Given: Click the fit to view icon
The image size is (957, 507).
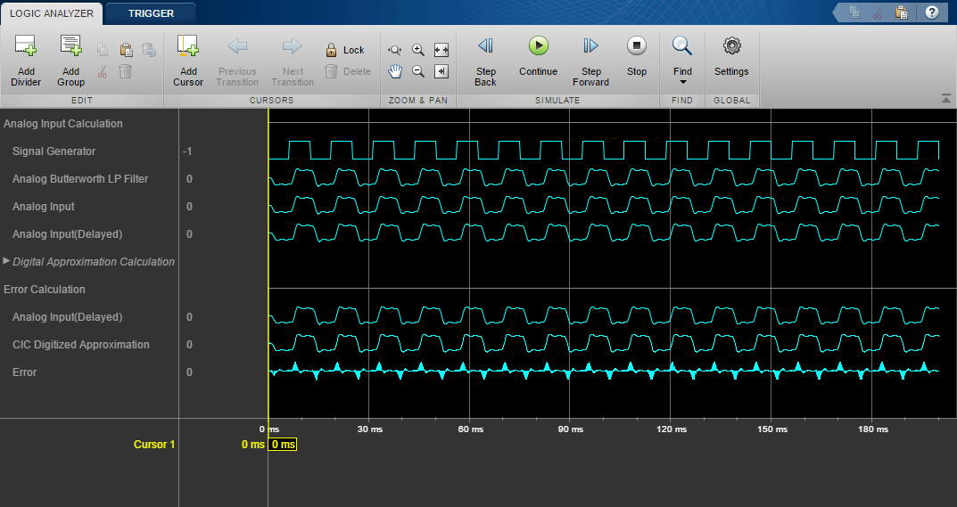Looking at the screenshot, I should point(441,50).
